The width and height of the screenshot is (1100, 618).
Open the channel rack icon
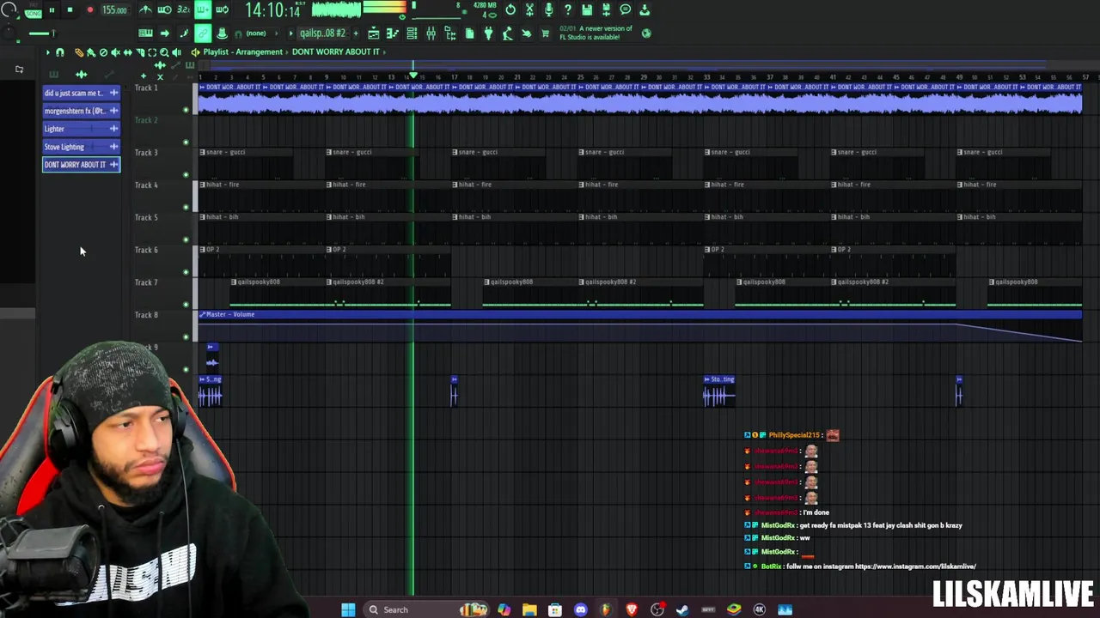tap(412, 33)
